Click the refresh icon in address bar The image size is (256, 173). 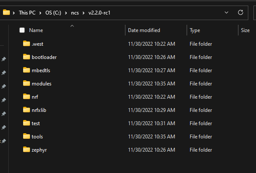coord(241,12)
